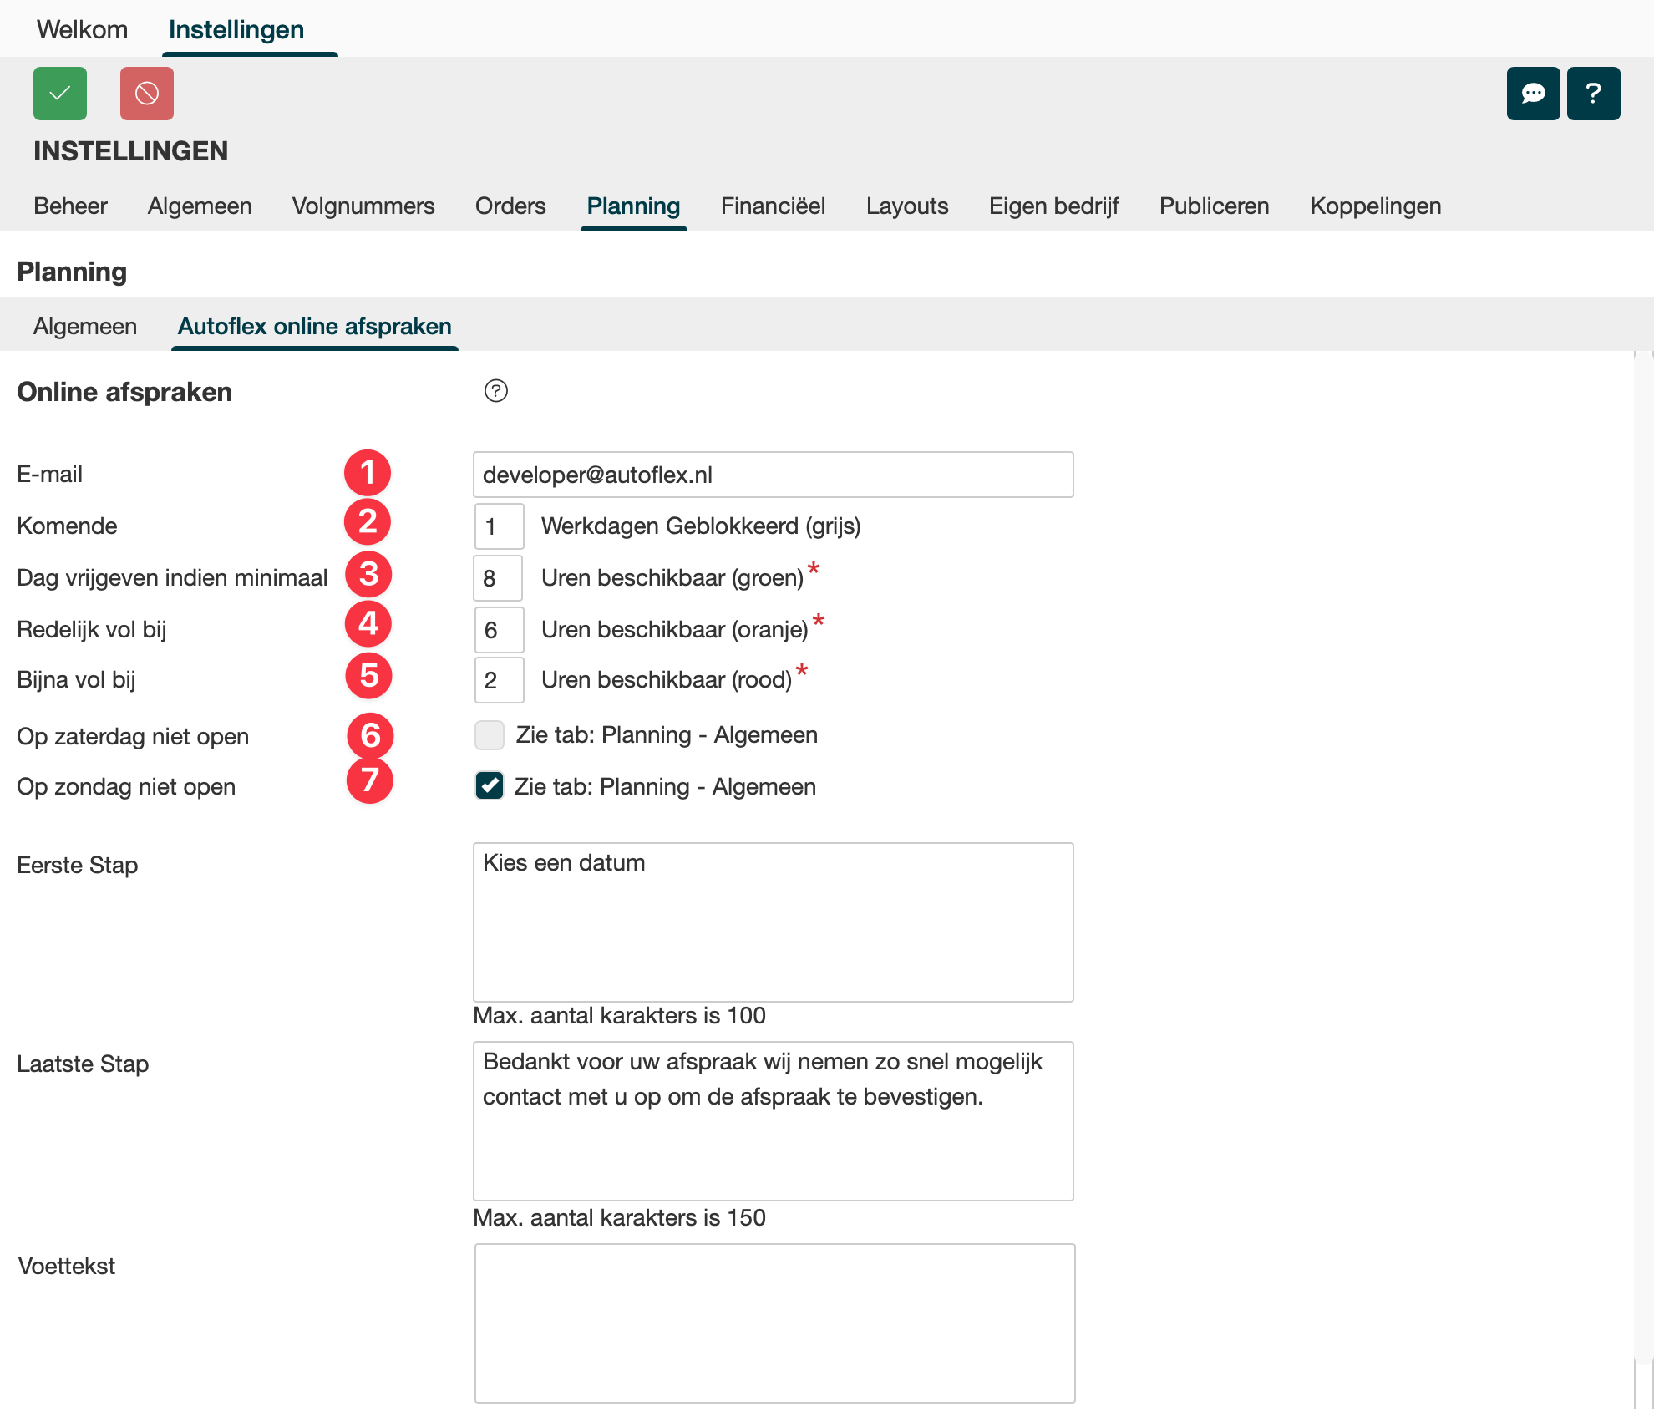Toggle the Op zaterdag niet open checkbox

[490, 735]
